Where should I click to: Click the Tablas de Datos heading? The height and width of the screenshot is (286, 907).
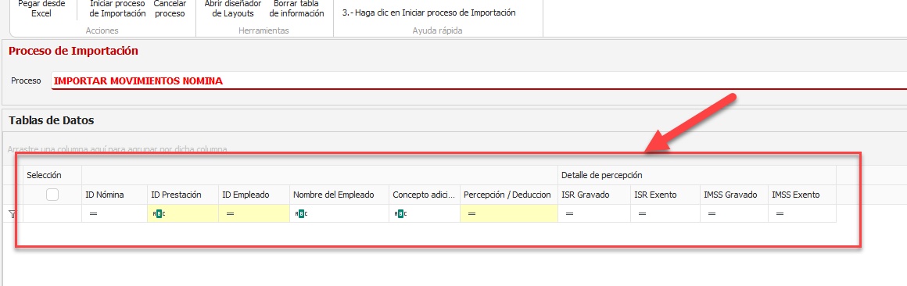pos(52,120)
